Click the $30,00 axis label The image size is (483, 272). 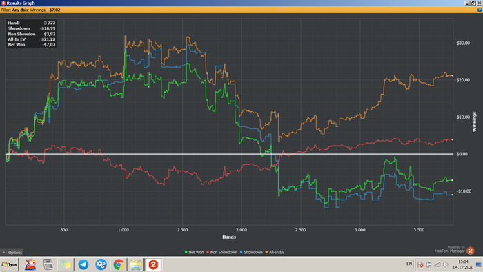pyautogui.click(x=463, y=43)
